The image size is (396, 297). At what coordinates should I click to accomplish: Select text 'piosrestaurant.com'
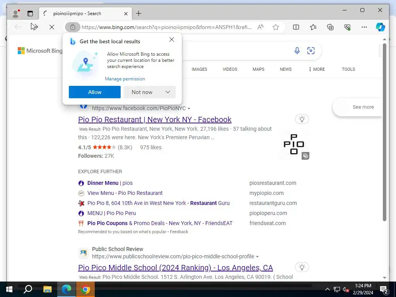(273, 183)
